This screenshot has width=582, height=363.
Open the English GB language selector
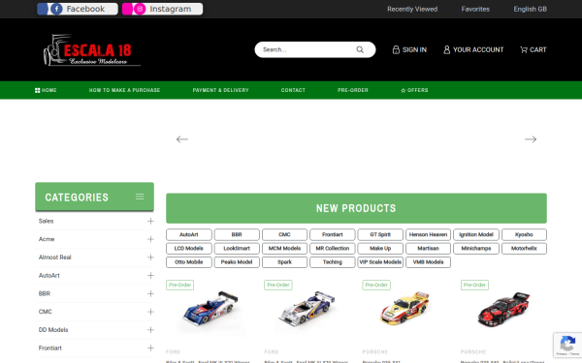point(530,10)
